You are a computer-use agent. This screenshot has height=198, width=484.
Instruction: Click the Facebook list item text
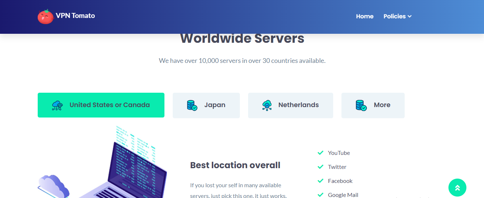tap(340, 181)
